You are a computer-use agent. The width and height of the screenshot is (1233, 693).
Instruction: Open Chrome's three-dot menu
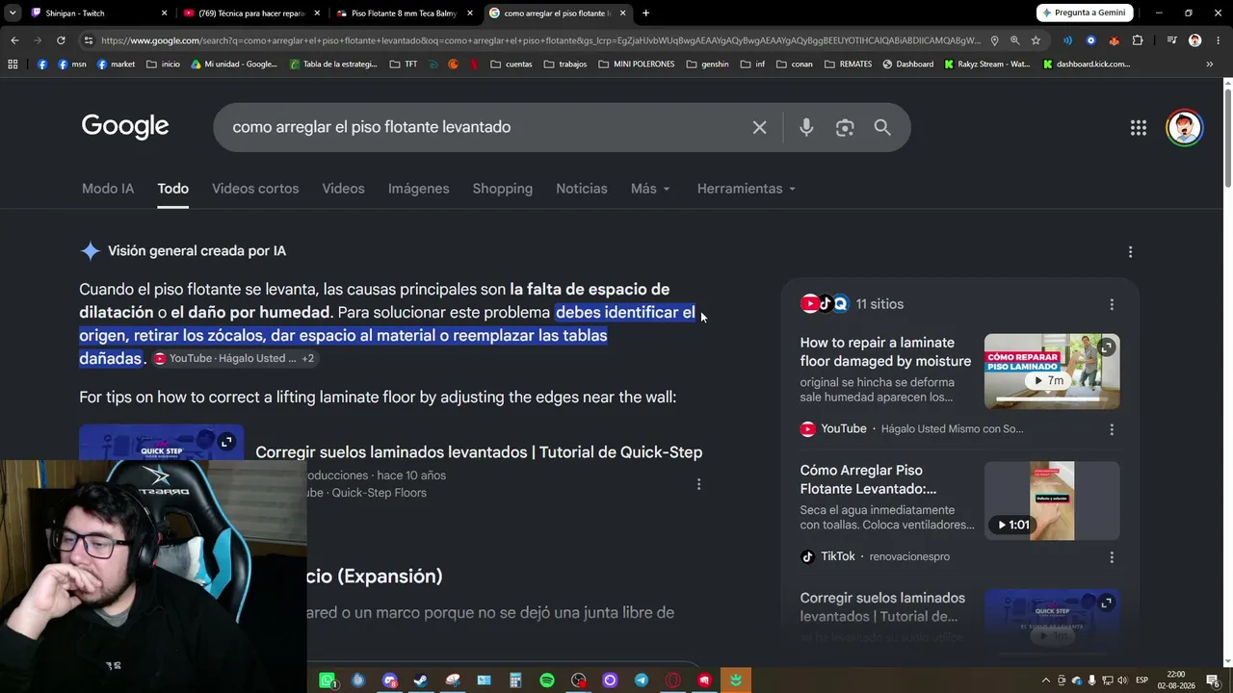point(1217,40)
